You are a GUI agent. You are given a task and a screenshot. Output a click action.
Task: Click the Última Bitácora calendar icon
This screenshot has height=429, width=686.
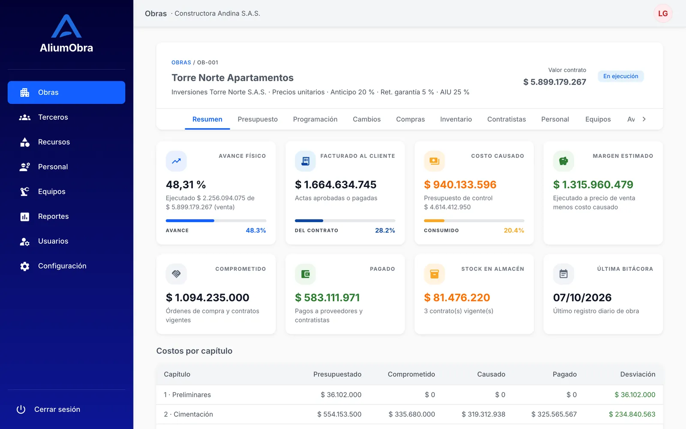pyautogui.click(x=563, y=274)
